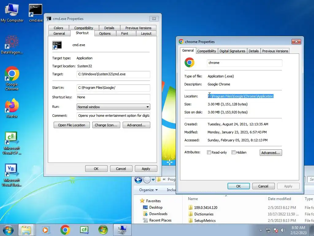
Task: Click the Action Center flag tray icon
Action: (x=276, y=230)
